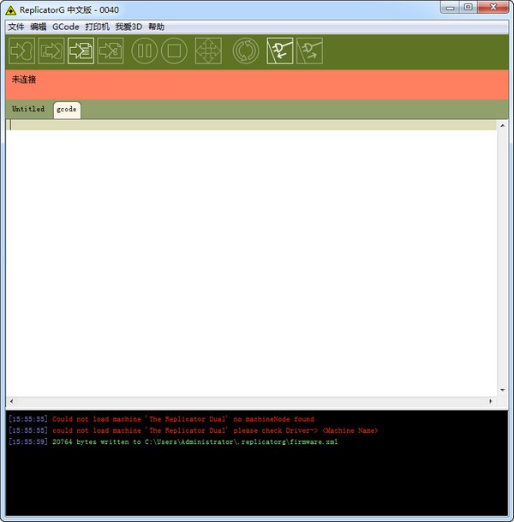The image size is (514, 522).
Task: Click the Reset machine circular icon
Action: (246, 51)
